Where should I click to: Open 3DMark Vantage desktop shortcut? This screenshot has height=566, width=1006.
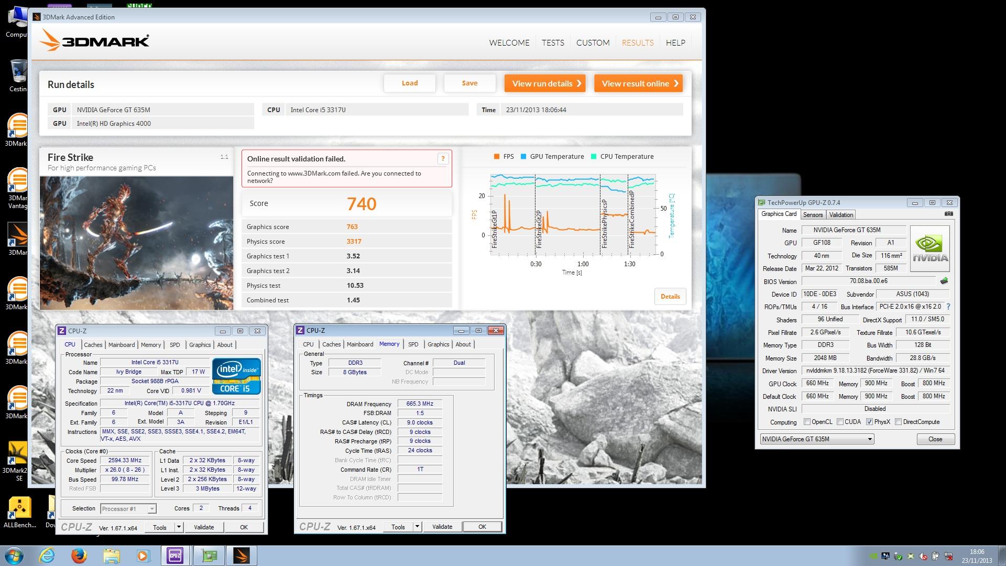pyautogui.click(x=17, y=188)
